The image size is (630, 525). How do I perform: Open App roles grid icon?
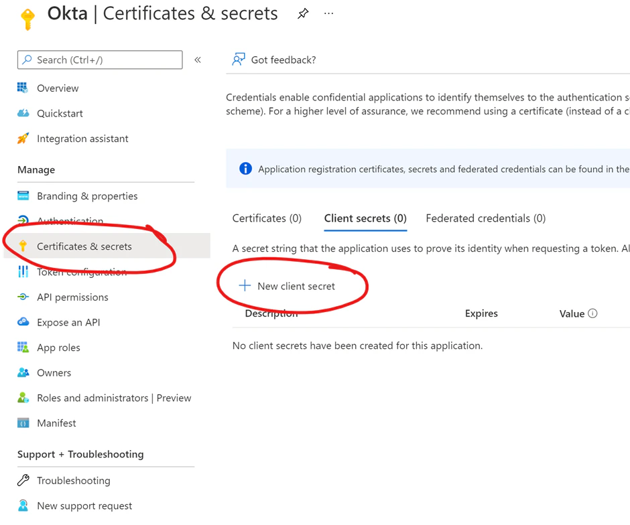click(23, 348)
